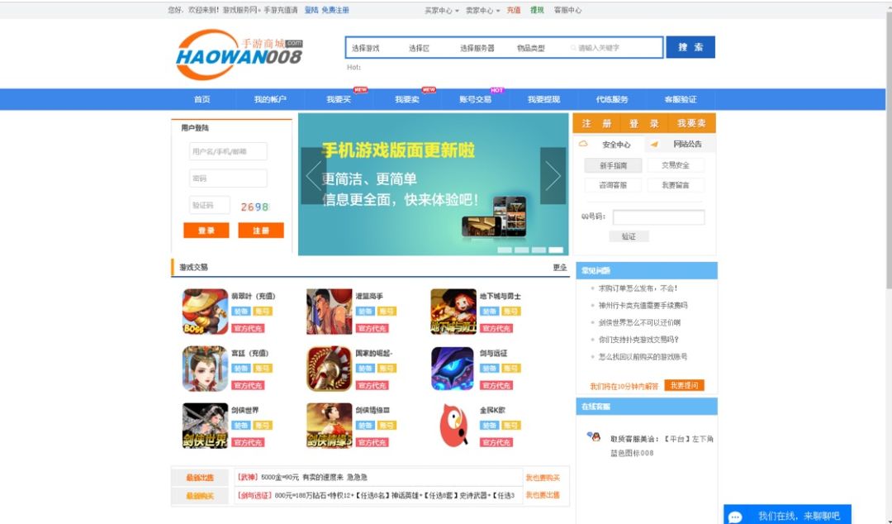Click the captcha image 2698
Image resolution: width=892 pixels, height=524 pixels.
coord(254,207)
